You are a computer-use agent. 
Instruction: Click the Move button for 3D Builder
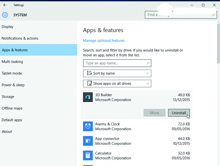[x=154, y=113]
